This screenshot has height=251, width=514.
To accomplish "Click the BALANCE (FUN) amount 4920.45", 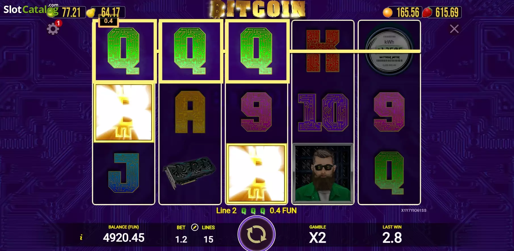I will pos(123,237).
